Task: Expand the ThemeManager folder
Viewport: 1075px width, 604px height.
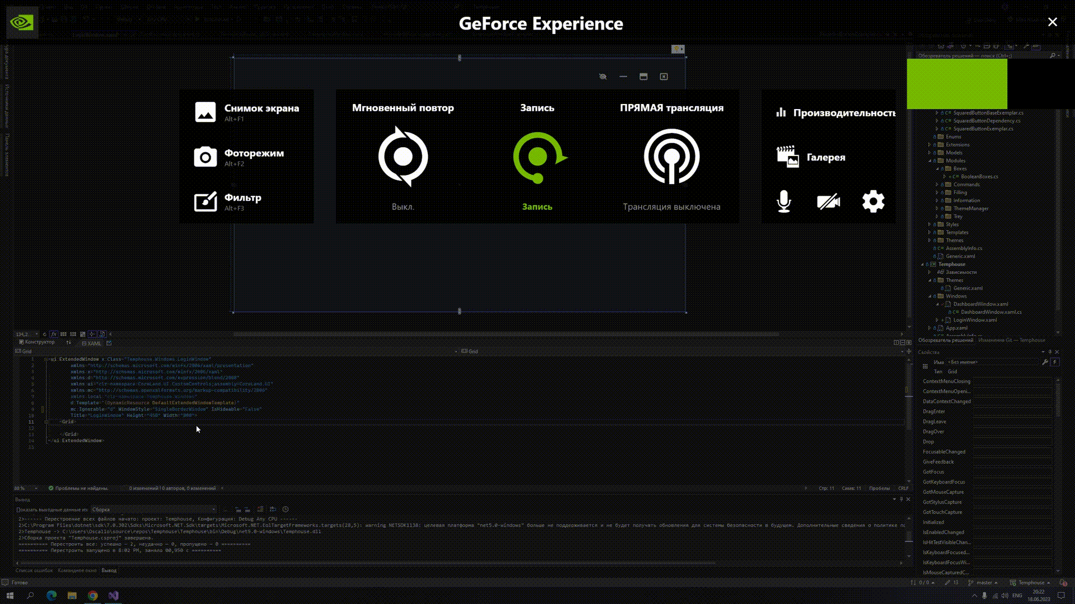Action: pyautogui.click(x=937, y=209)
